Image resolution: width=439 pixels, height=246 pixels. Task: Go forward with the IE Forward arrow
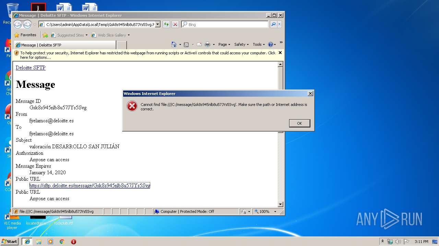27,24
